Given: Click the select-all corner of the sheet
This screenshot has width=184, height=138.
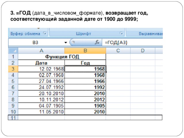Looking at the screenshot, I should tap(13, 51).
